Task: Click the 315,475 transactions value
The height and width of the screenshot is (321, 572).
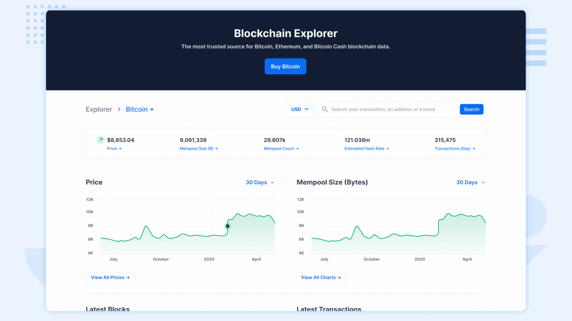Action: coord(445,140)
